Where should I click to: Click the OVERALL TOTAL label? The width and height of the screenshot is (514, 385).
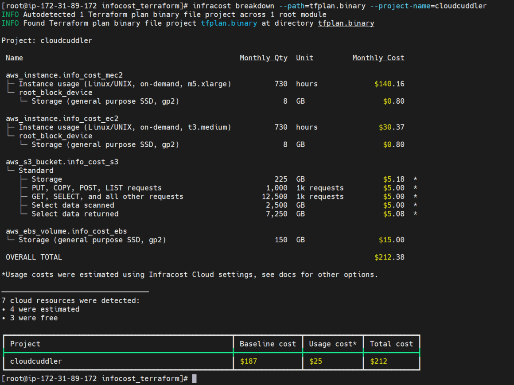coord(34,257)
